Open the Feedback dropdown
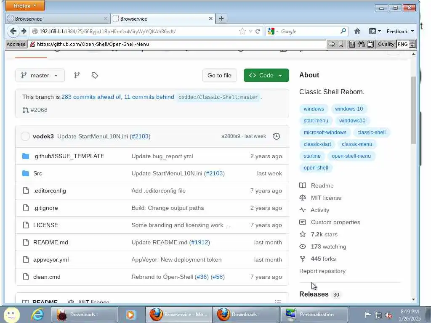This screenshot has height=323, width=431. tap(400, 31)
